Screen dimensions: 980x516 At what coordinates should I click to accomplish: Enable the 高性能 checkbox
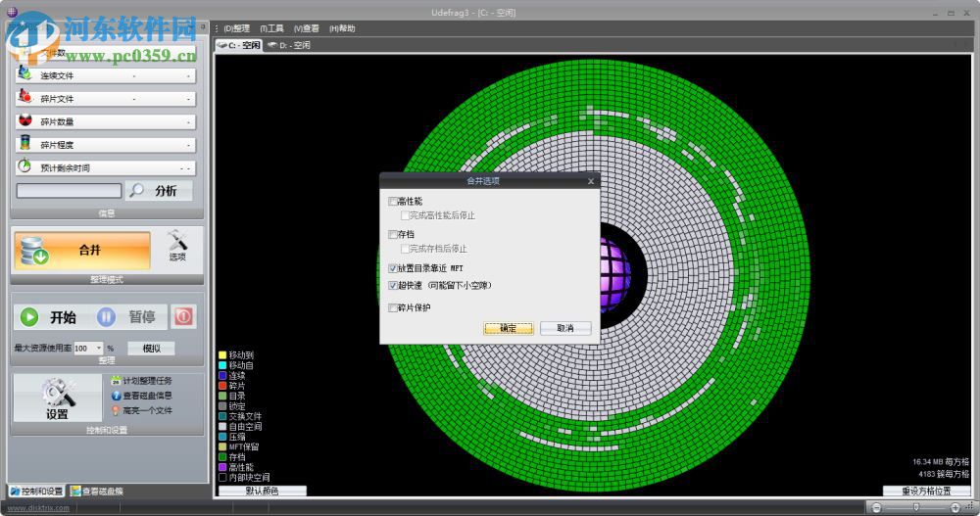tap(393, 201)
